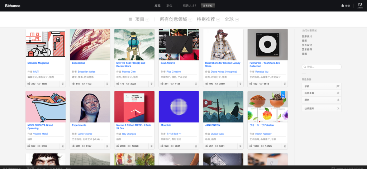Expand the 项目 dropdown

pos(147,20)
